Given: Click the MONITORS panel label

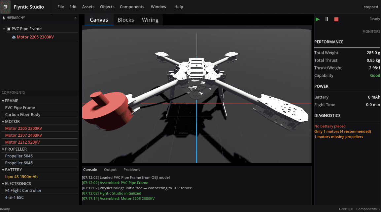Looking at the screenshot, I should 371,32.
